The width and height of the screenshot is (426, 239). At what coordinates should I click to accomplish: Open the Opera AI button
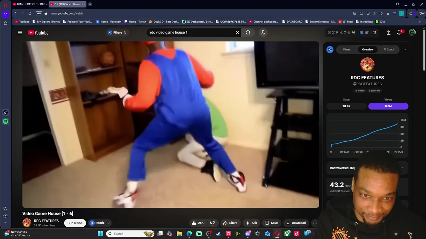click(x=422, y=13)
